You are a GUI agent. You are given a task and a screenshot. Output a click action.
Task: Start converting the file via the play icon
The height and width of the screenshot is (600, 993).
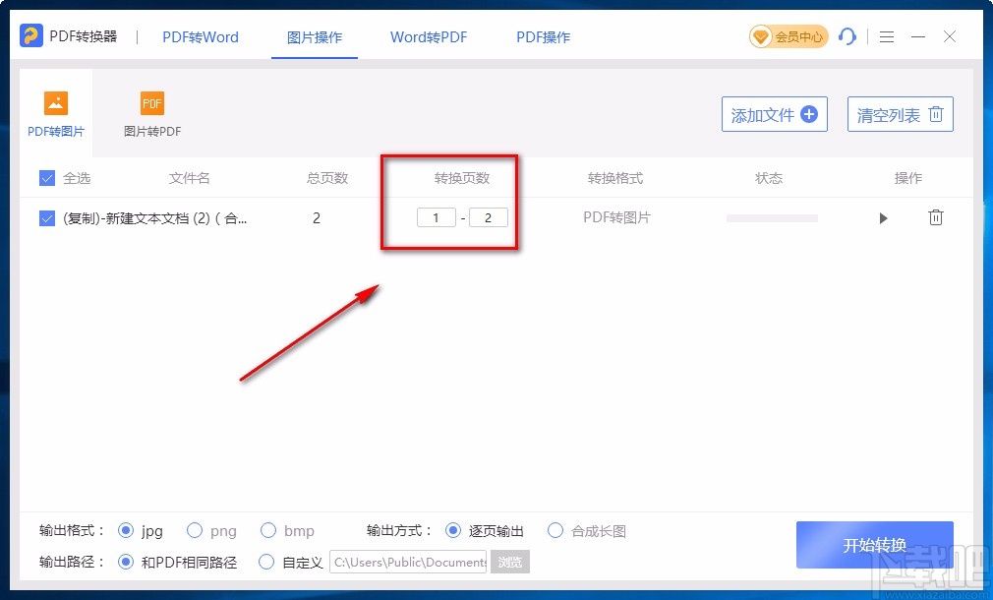883,217
